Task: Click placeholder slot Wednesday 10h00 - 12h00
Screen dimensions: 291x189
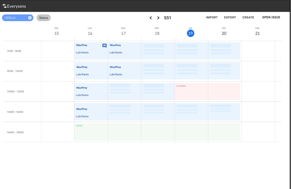Action: [158, 92]
